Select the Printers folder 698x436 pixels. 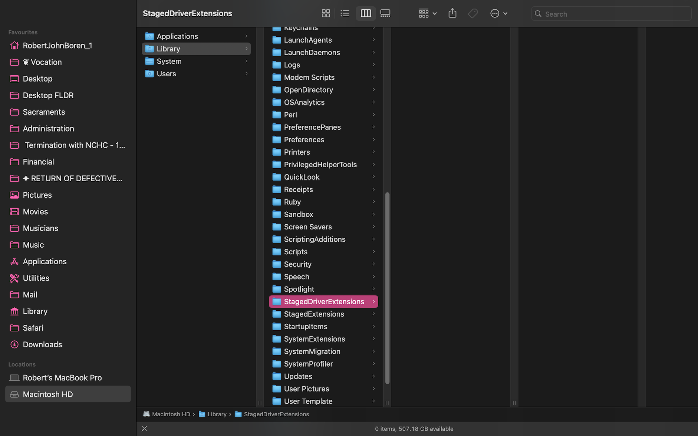click(x=323, y=152)
